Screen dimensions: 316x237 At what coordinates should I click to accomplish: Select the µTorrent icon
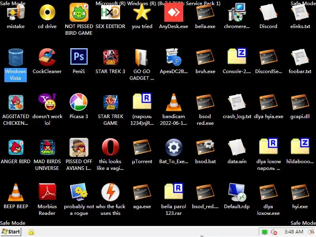[142, 147]
